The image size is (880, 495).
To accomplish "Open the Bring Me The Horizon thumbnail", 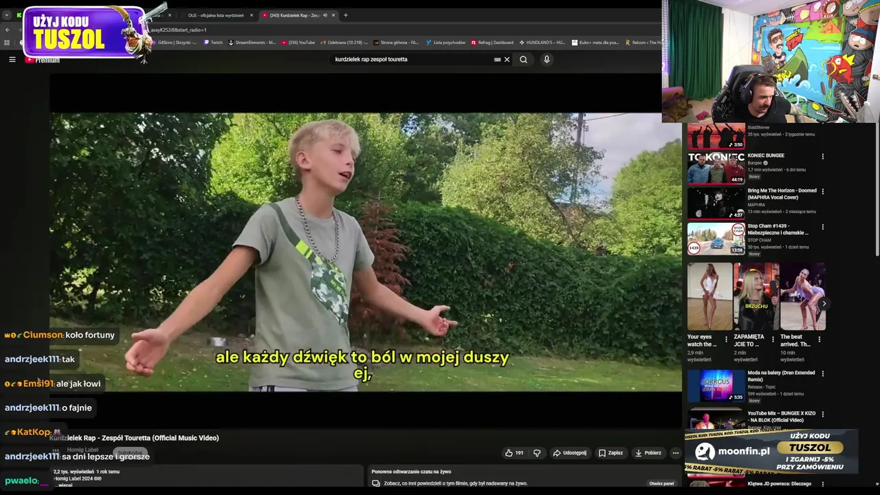I will 716,203.
